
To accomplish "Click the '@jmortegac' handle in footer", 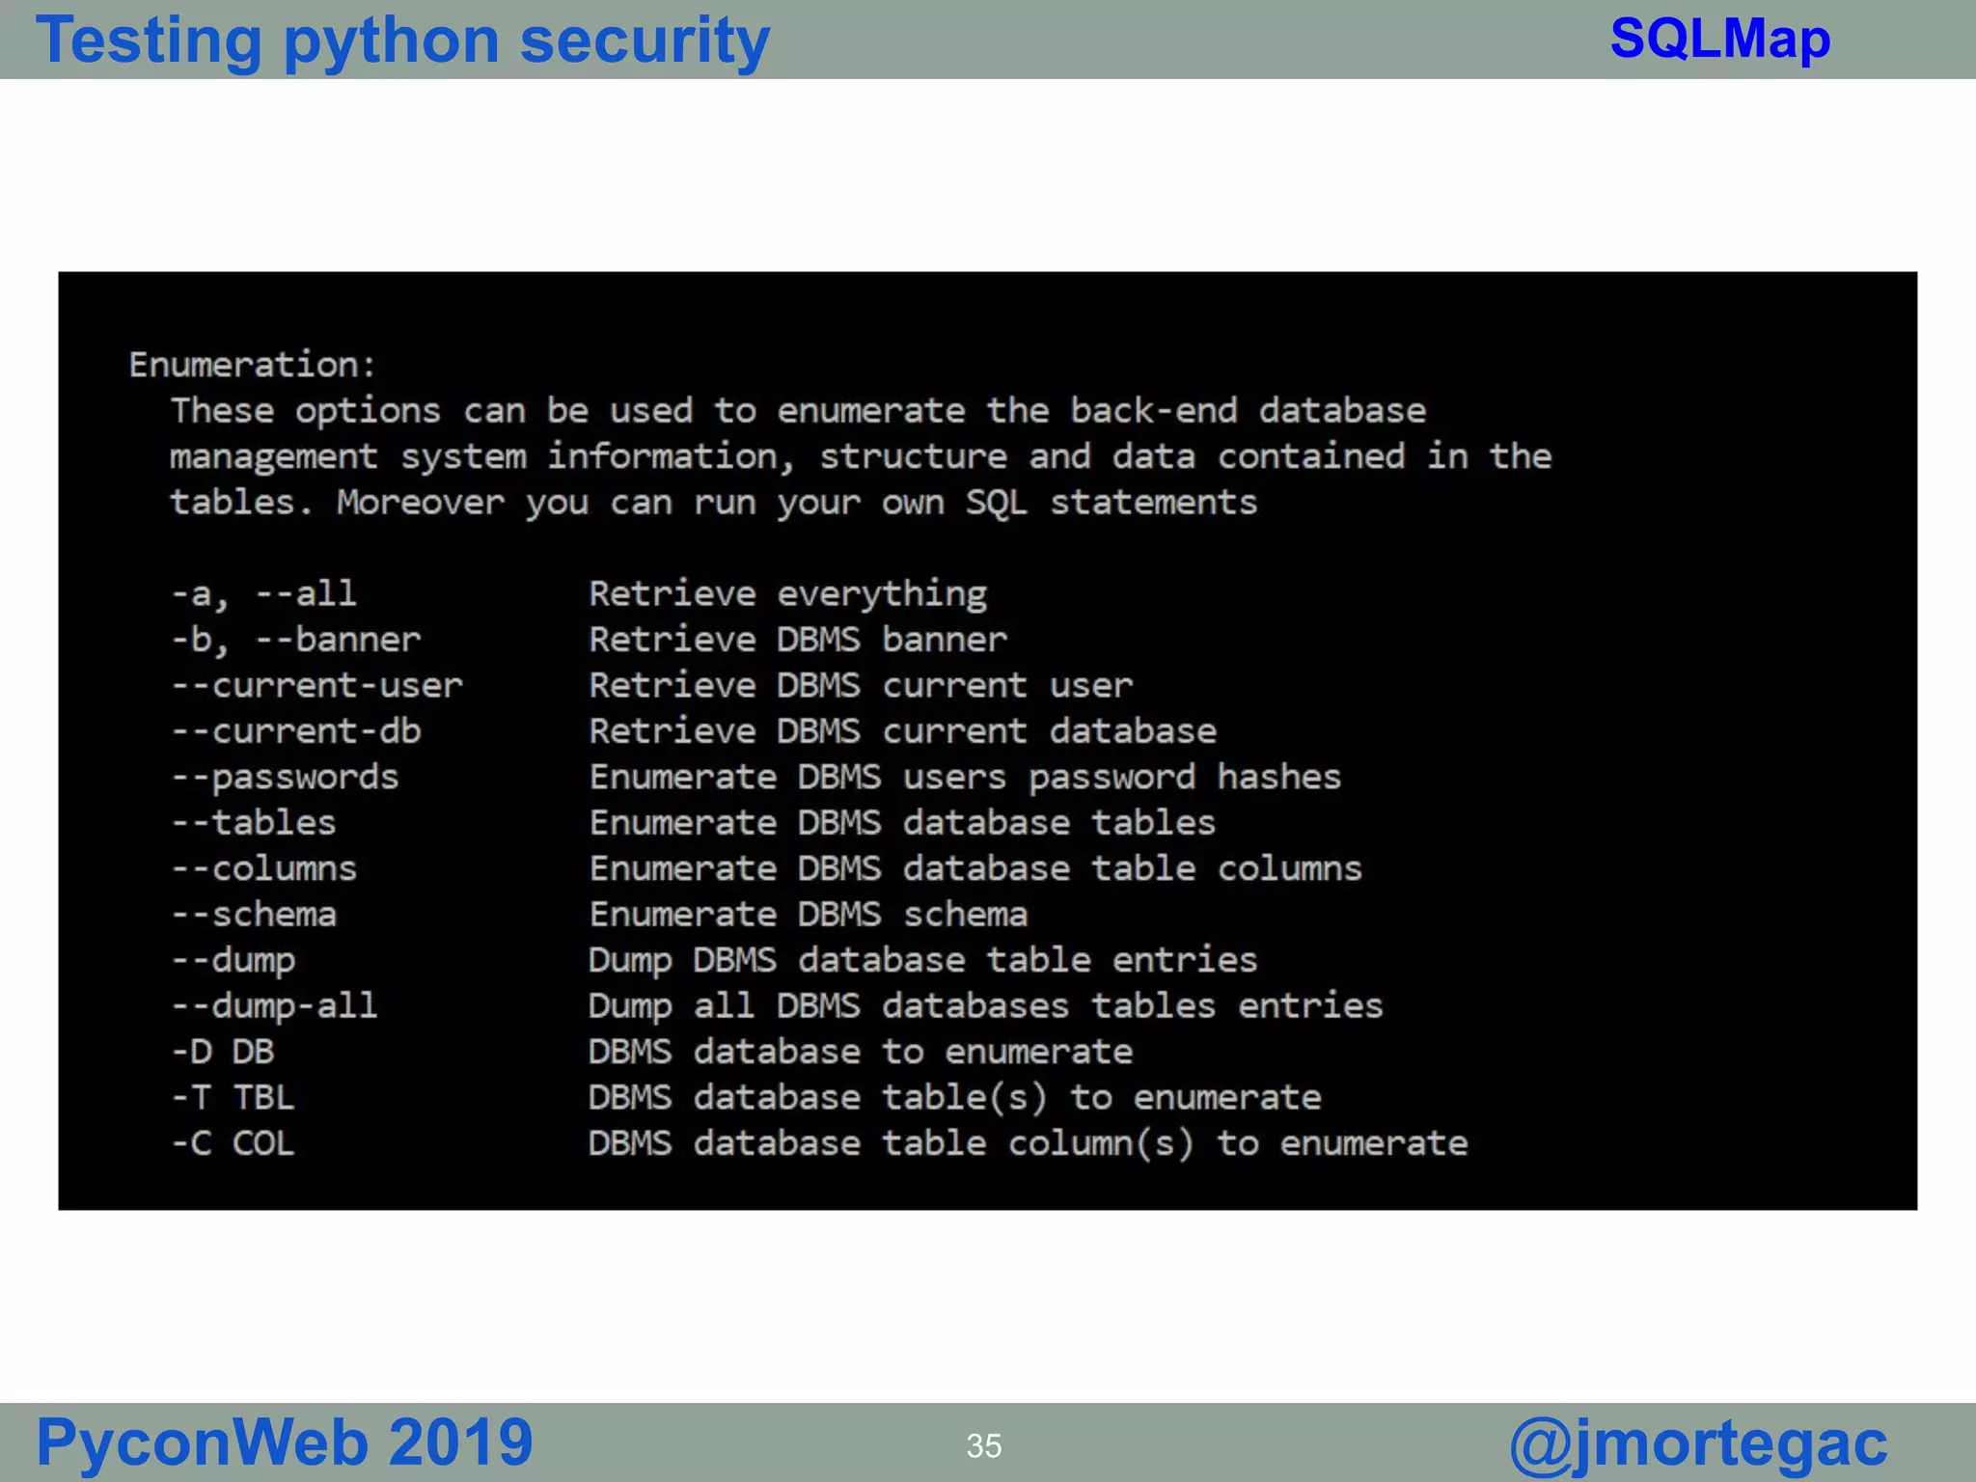I will click(x=1698, y=1444).
